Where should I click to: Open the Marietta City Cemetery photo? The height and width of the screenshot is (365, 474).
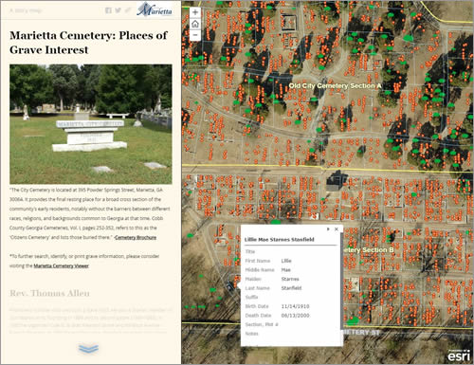click(91, 124)
